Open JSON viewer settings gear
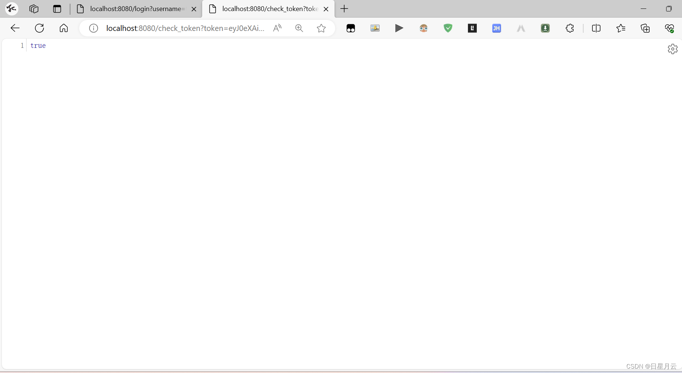 tap(673, 49)
